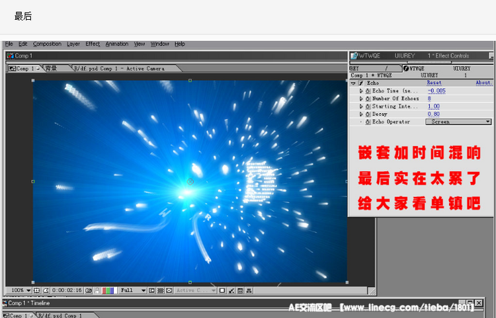Toggle the Starting Intensity stopwatch
This screenshot has height=318, width=496.
pyautogui.click(x=368, y=106)
